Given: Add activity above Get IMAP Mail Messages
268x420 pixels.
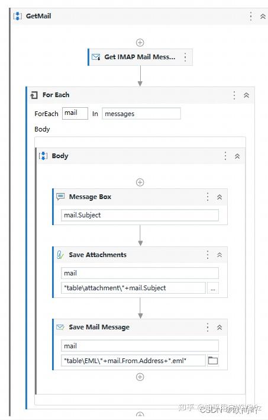Looking at the screenshot, I should (x=140, y=42).
